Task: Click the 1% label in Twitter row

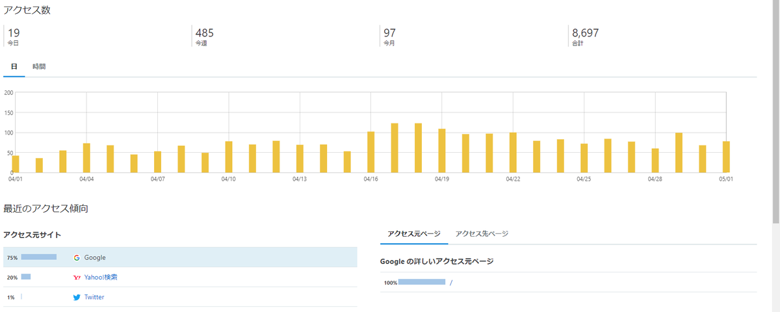Action: tap(11, 298)
